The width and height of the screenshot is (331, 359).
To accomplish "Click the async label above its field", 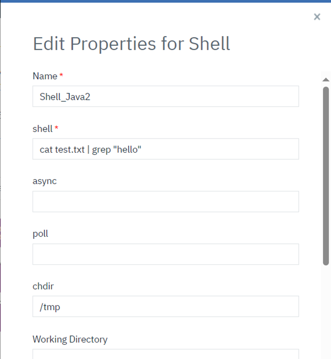I will [44, 181].
